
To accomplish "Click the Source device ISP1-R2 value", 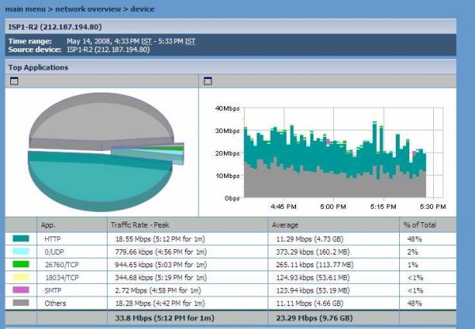I will point(108,50).
